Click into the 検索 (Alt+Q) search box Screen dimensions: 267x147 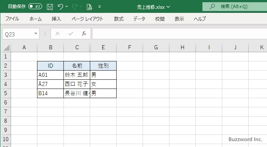click(x=235, y=7)
